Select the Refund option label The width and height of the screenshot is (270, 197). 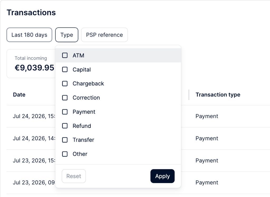click(x=82, y=126)
